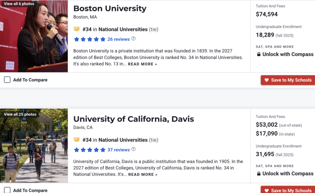Click the lock icon under UC Davis
Viewport: 315px width, 193px height.
pos(259,174)
